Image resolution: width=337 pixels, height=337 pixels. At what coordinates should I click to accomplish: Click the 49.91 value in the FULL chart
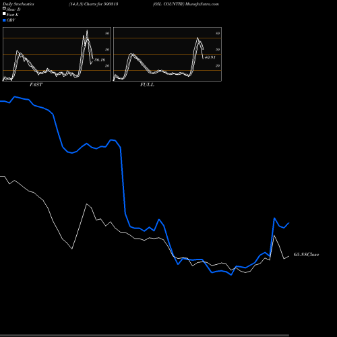pyautogui.click(x=210, y=57)
